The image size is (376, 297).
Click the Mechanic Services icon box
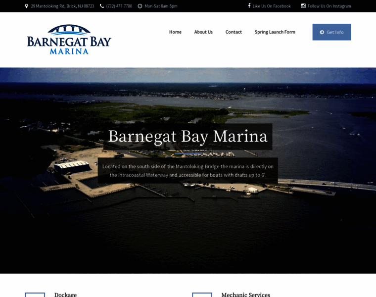coord(202,295)
